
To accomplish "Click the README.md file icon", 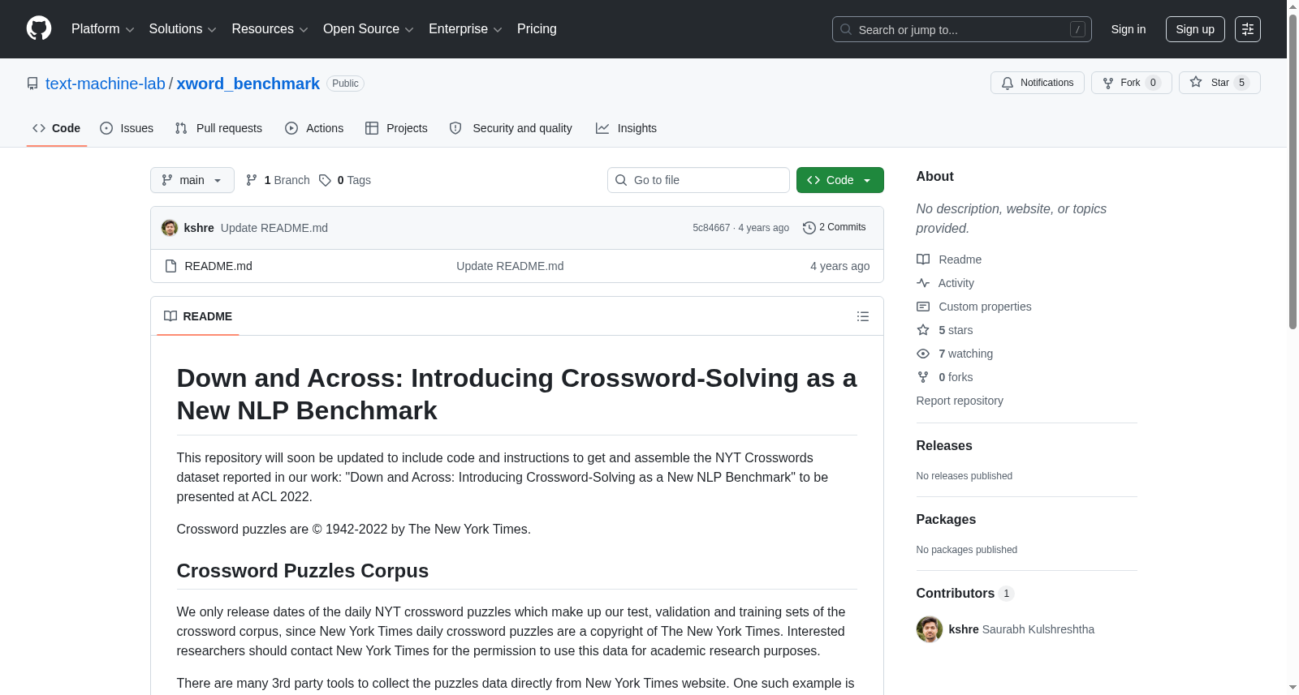I will pos(170,266).
